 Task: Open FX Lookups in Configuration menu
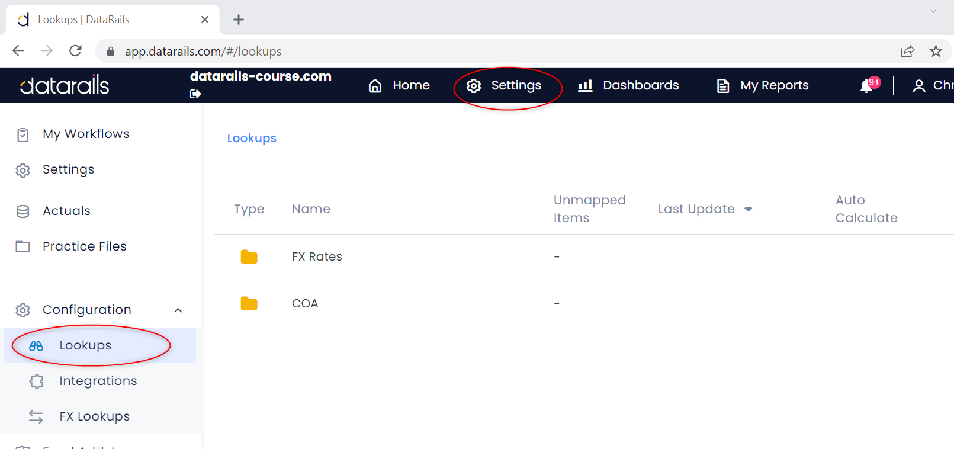pos(94,416)
